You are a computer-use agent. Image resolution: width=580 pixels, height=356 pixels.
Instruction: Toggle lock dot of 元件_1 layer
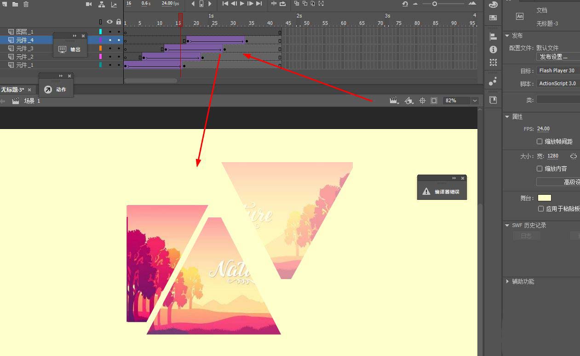(x=119, y=65)
